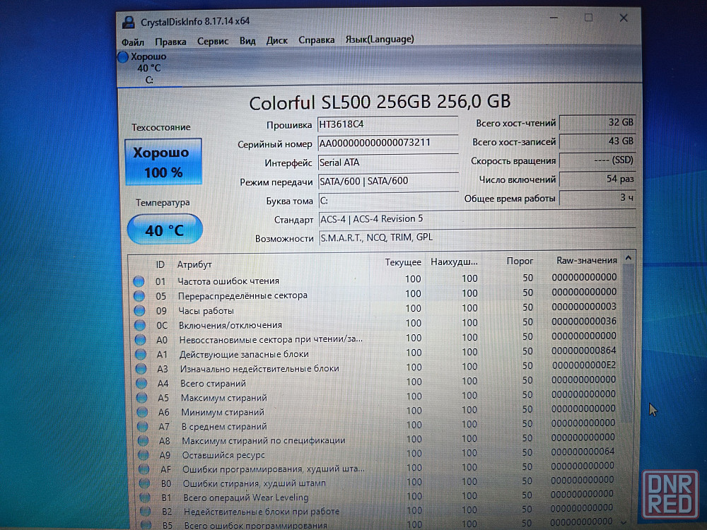Click the blue health status circle for drive C:
The image size is (707, 530).
(122, 57)
